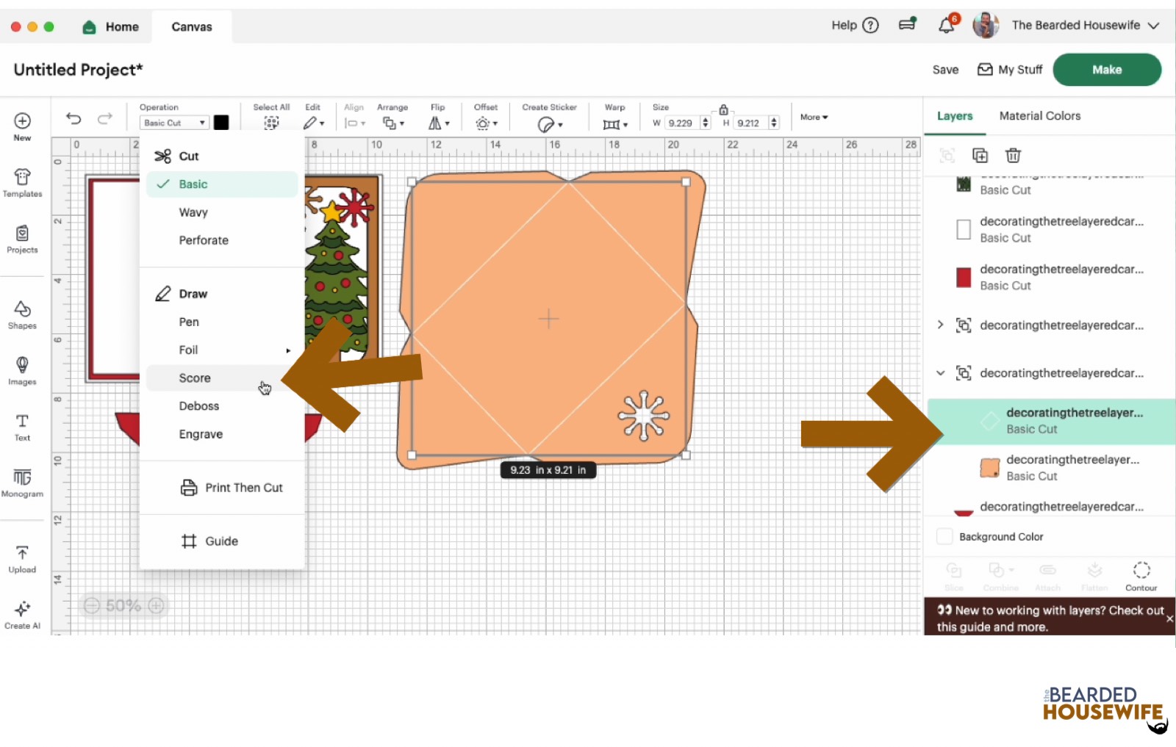Click the undo arrow icon

(x=73, y=119)
